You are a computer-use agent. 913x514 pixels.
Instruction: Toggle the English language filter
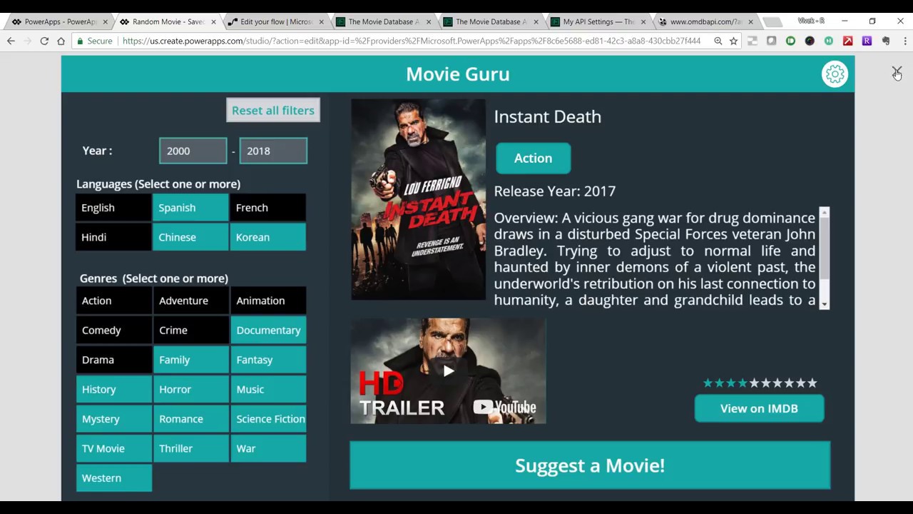coord(113,208)
